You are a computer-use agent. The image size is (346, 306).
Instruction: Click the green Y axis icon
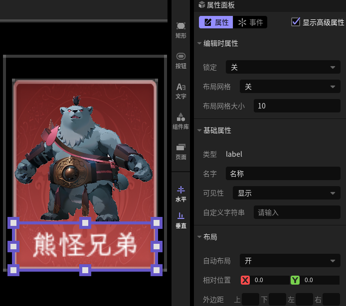click(295, 280)
